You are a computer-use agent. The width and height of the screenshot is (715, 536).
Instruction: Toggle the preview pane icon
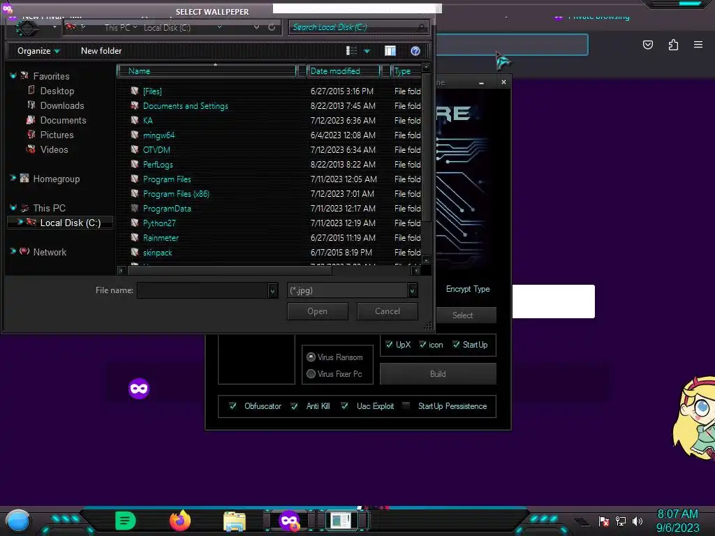[x=390, y=51]
